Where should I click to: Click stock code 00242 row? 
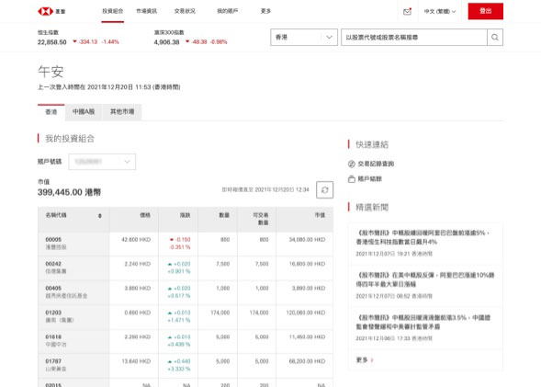186,267
